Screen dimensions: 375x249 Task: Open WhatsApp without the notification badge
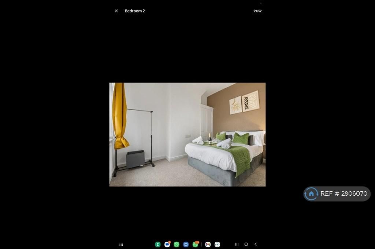(x=177, y=244)
